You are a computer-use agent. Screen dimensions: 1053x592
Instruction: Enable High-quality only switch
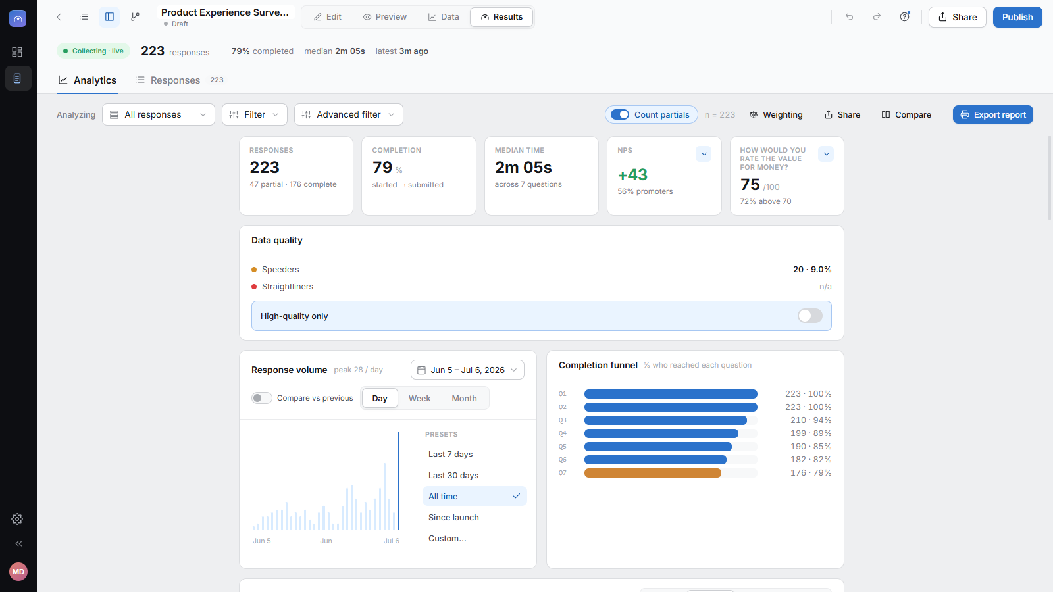[x=810, y=316]
